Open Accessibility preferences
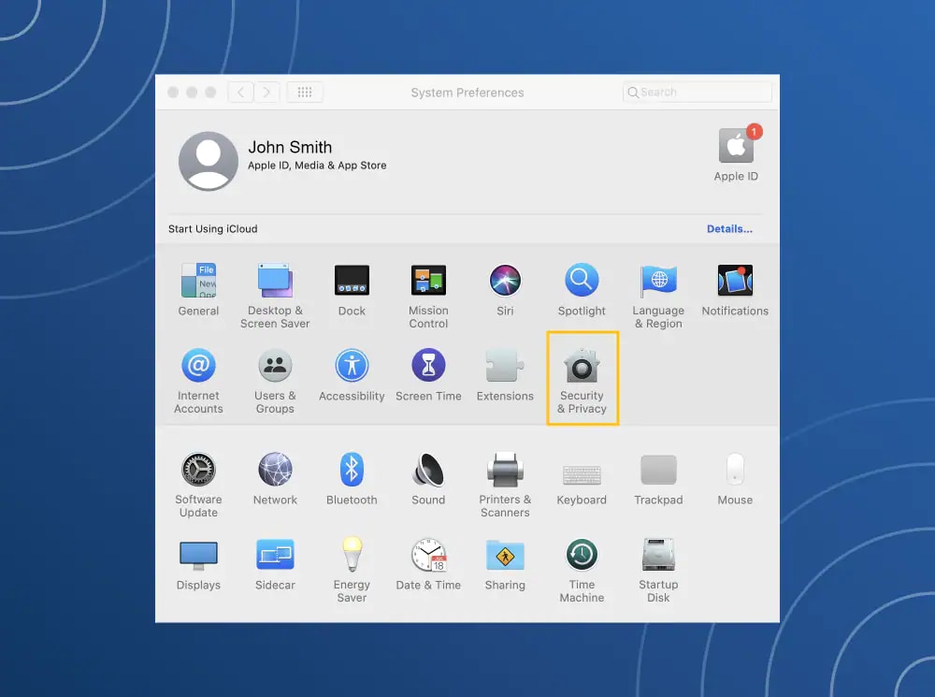935x697 pixels. (352, 375)
